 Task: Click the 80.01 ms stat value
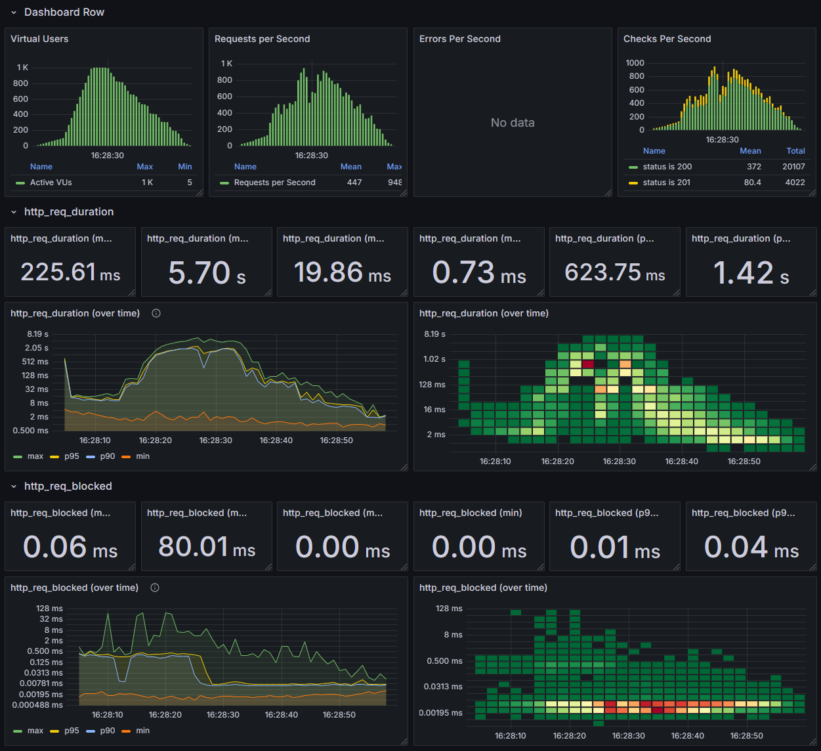pos(207,546)
